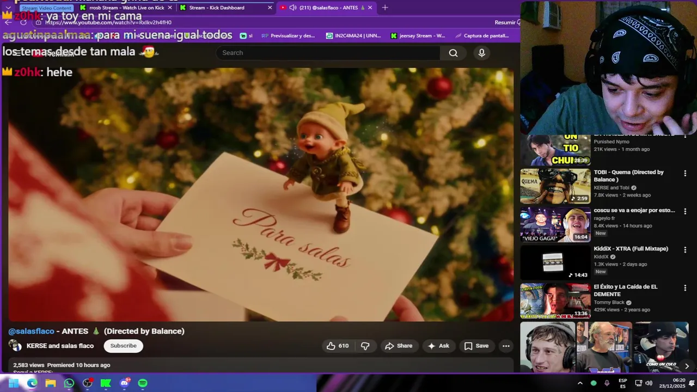
Task: Dislike the ANTES video
Action: [365, 346]
